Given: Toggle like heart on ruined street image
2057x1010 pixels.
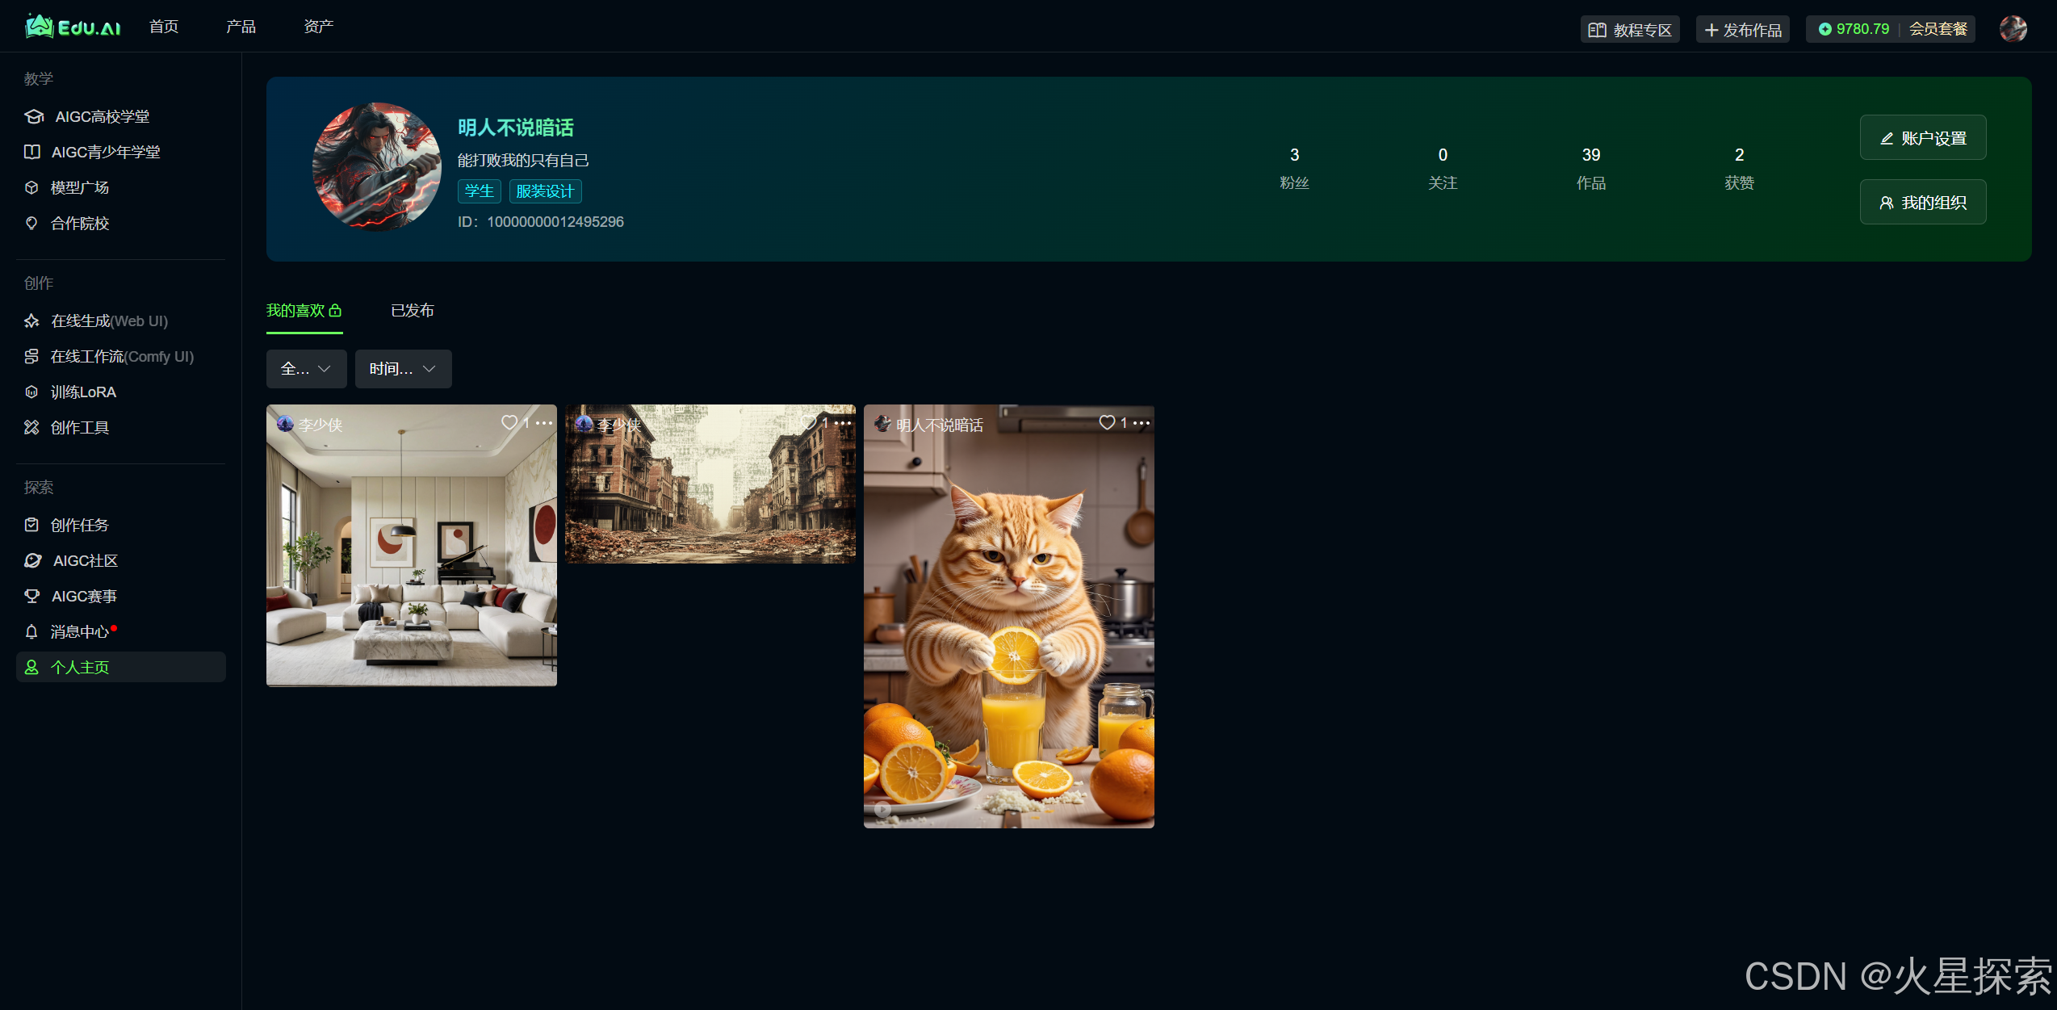Looking at the screenshot, I should pyautogui.click(x=808, y=422).
